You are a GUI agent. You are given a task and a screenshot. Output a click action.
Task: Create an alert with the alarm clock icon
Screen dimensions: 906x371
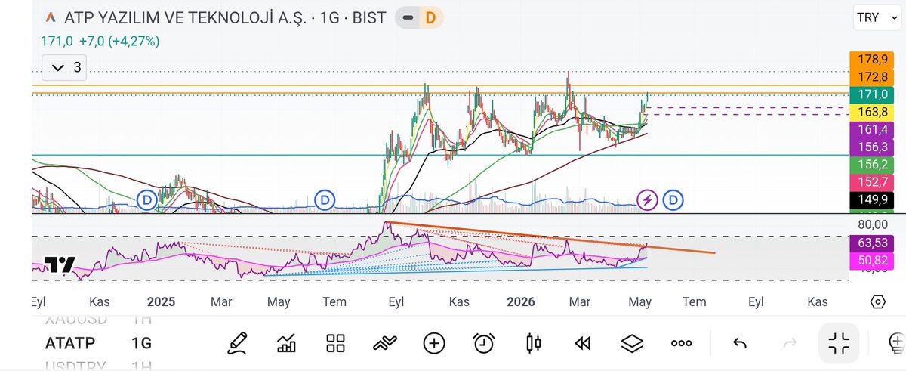(483, 343)
